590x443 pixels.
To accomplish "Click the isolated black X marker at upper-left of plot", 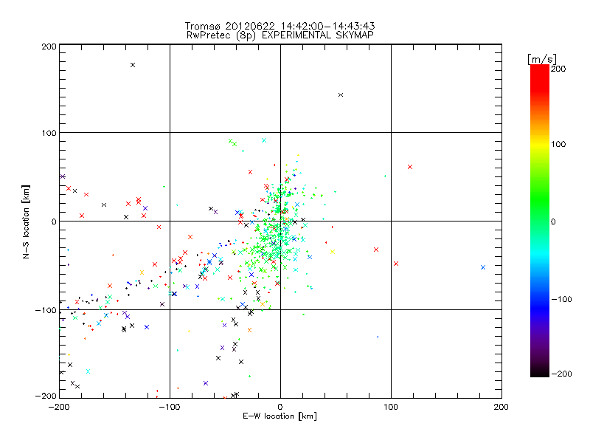I will [x=133, y=65].
